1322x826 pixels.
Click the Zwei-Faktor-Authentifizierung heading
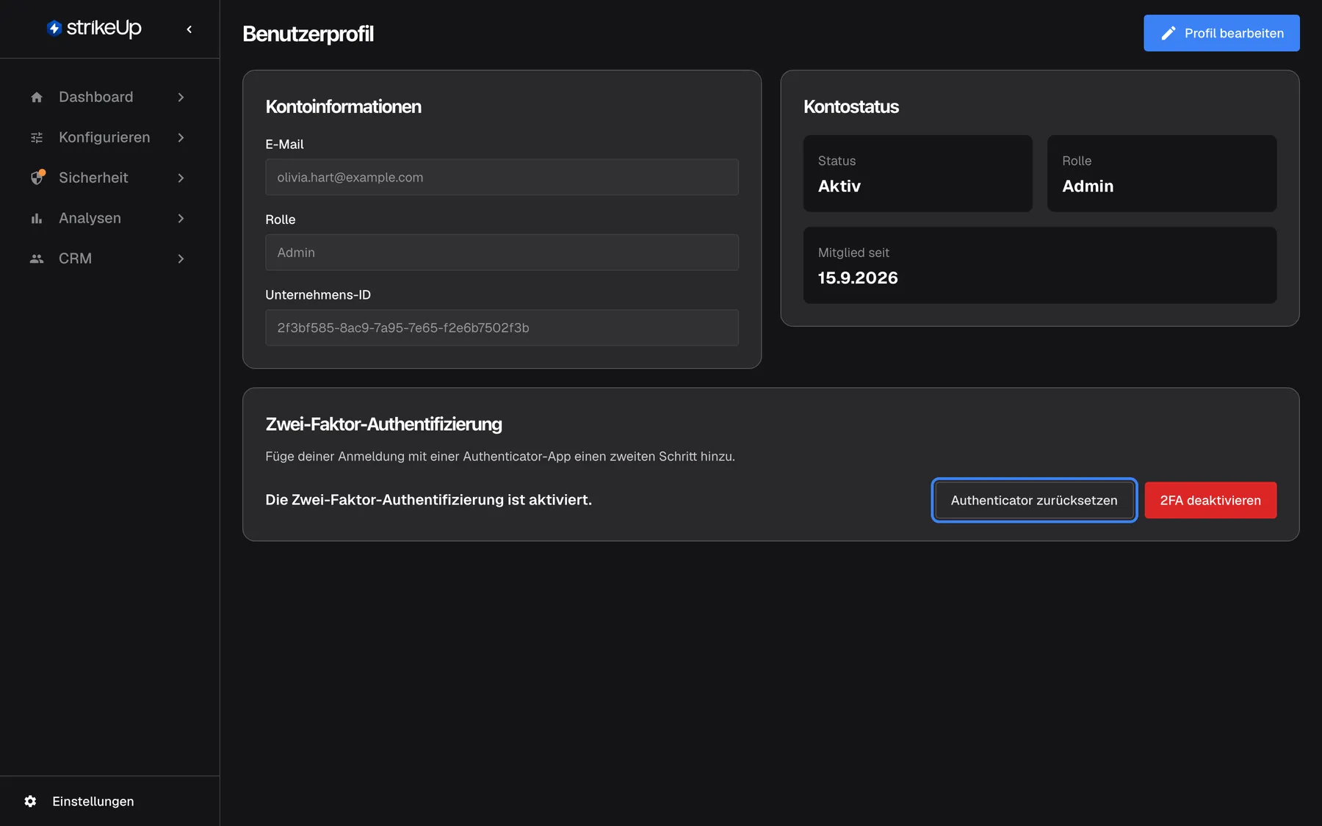[x=383, y=424]
